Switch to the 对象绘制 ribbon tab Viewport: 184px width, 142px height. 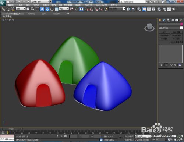(56, 14)
